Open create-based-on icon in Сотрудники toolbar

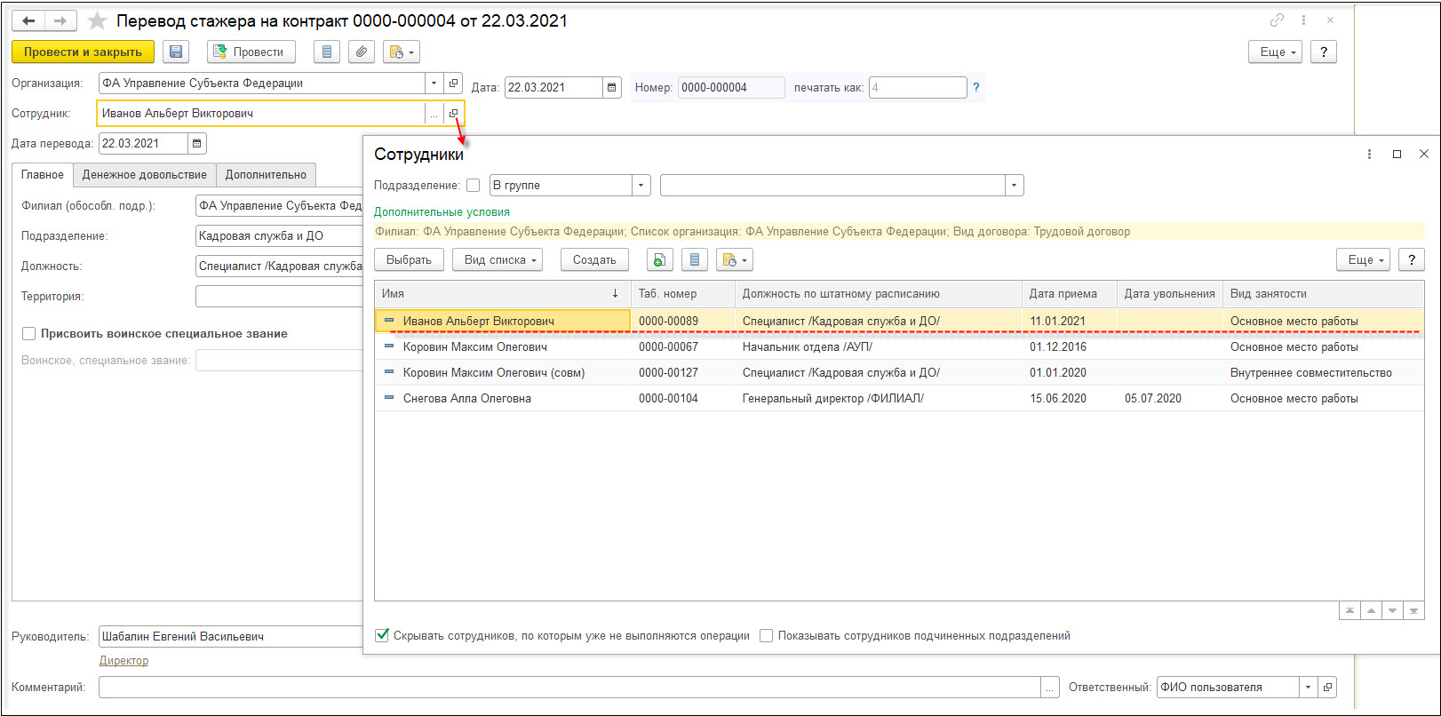[735, 259]
